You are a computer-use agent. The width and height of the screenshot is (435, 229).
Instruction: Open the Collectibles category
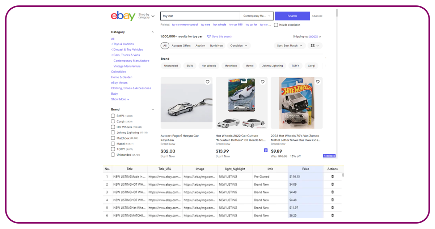[119, 72]
